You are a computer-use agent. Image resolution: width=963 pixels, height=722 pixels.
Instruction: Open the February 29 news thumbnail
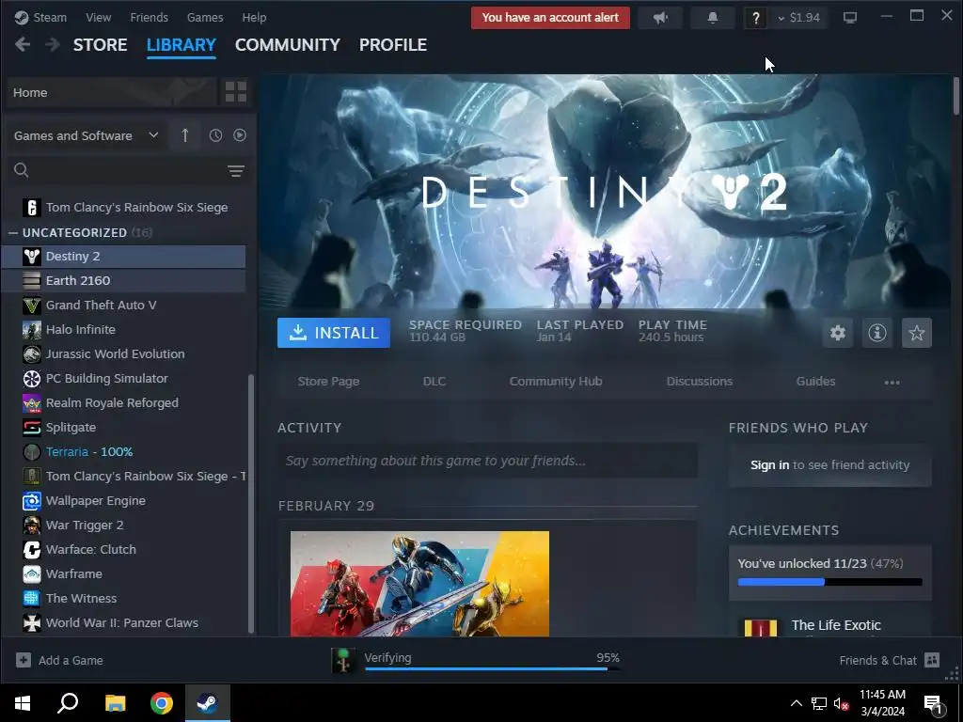pyautogui.click(x=420, y=584)
